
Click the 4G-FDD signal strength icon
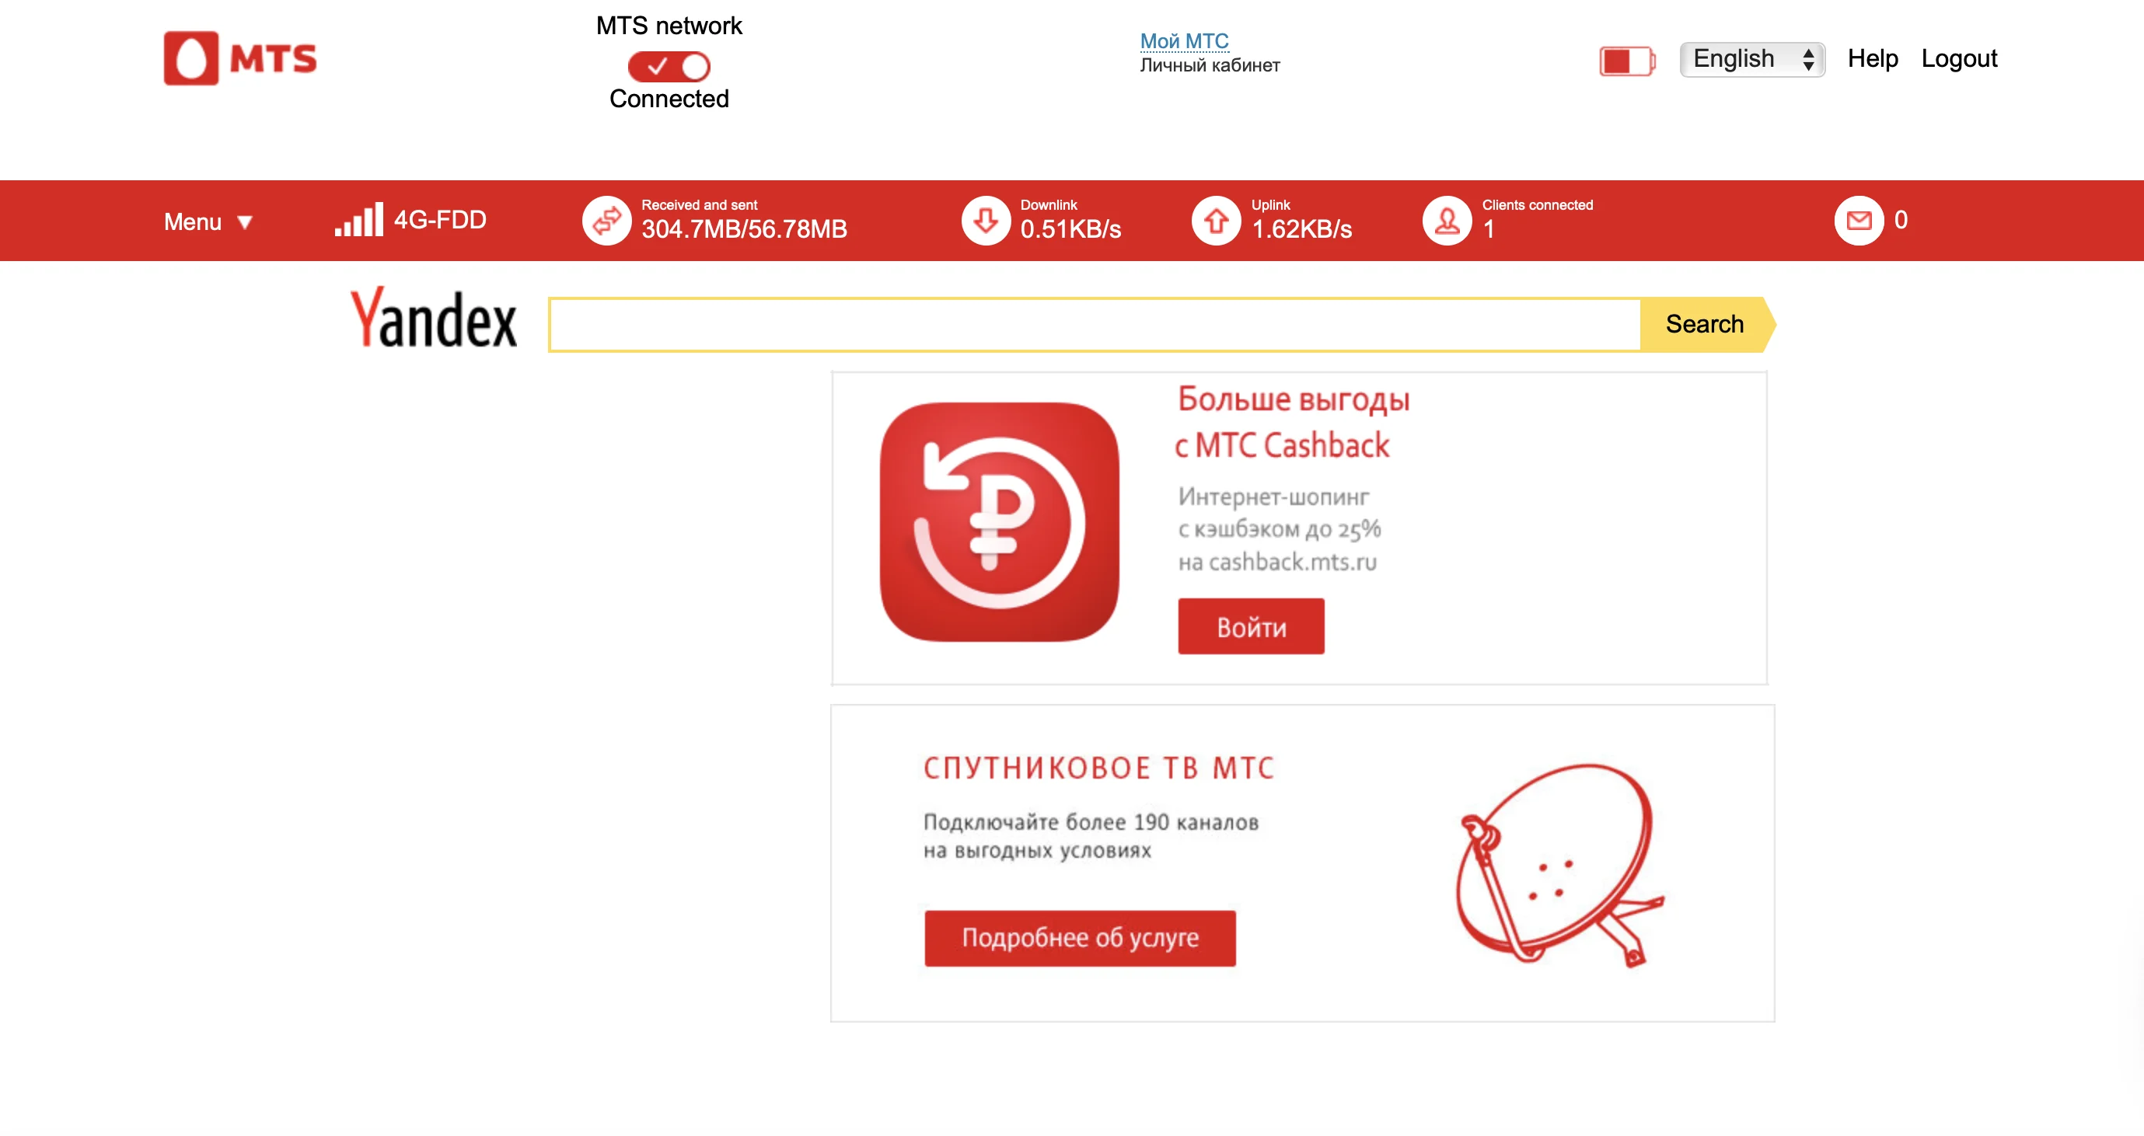tap(358, 220)
